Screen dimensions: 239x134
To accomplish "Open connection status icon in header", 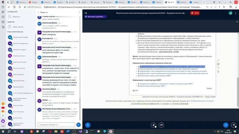I will [230, 13].
